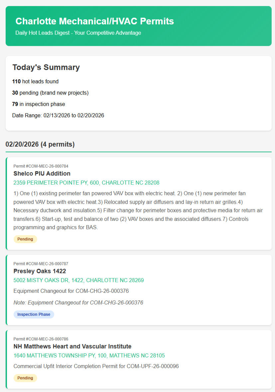The height and width of the screenshot is (392, 275).
Task: Open the 1640 Matthews Township PY address link
Action: (x=89, y=356)
